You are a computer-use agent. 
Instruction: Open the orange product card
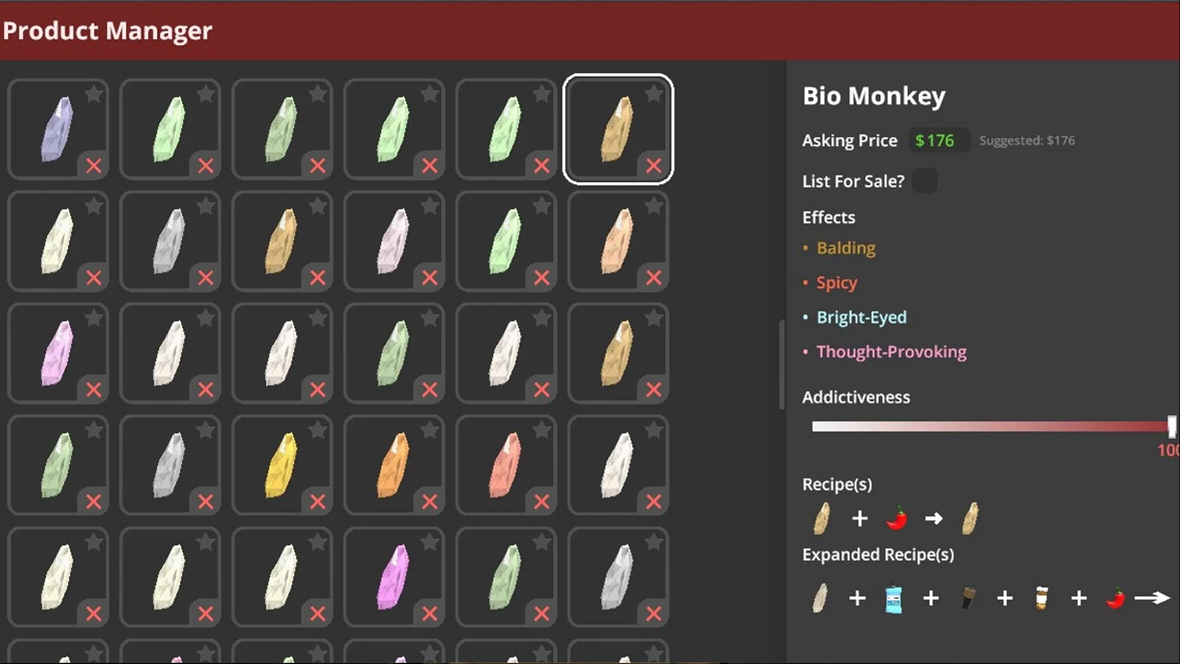pos(394,465)
